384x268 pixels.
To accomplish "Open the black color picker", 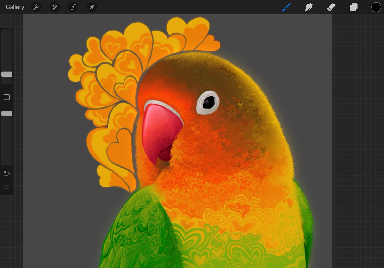I will pyautogui.click(x=376, y=7).
